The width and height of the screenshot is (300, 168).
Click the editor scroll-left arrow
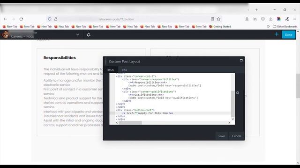117,123
